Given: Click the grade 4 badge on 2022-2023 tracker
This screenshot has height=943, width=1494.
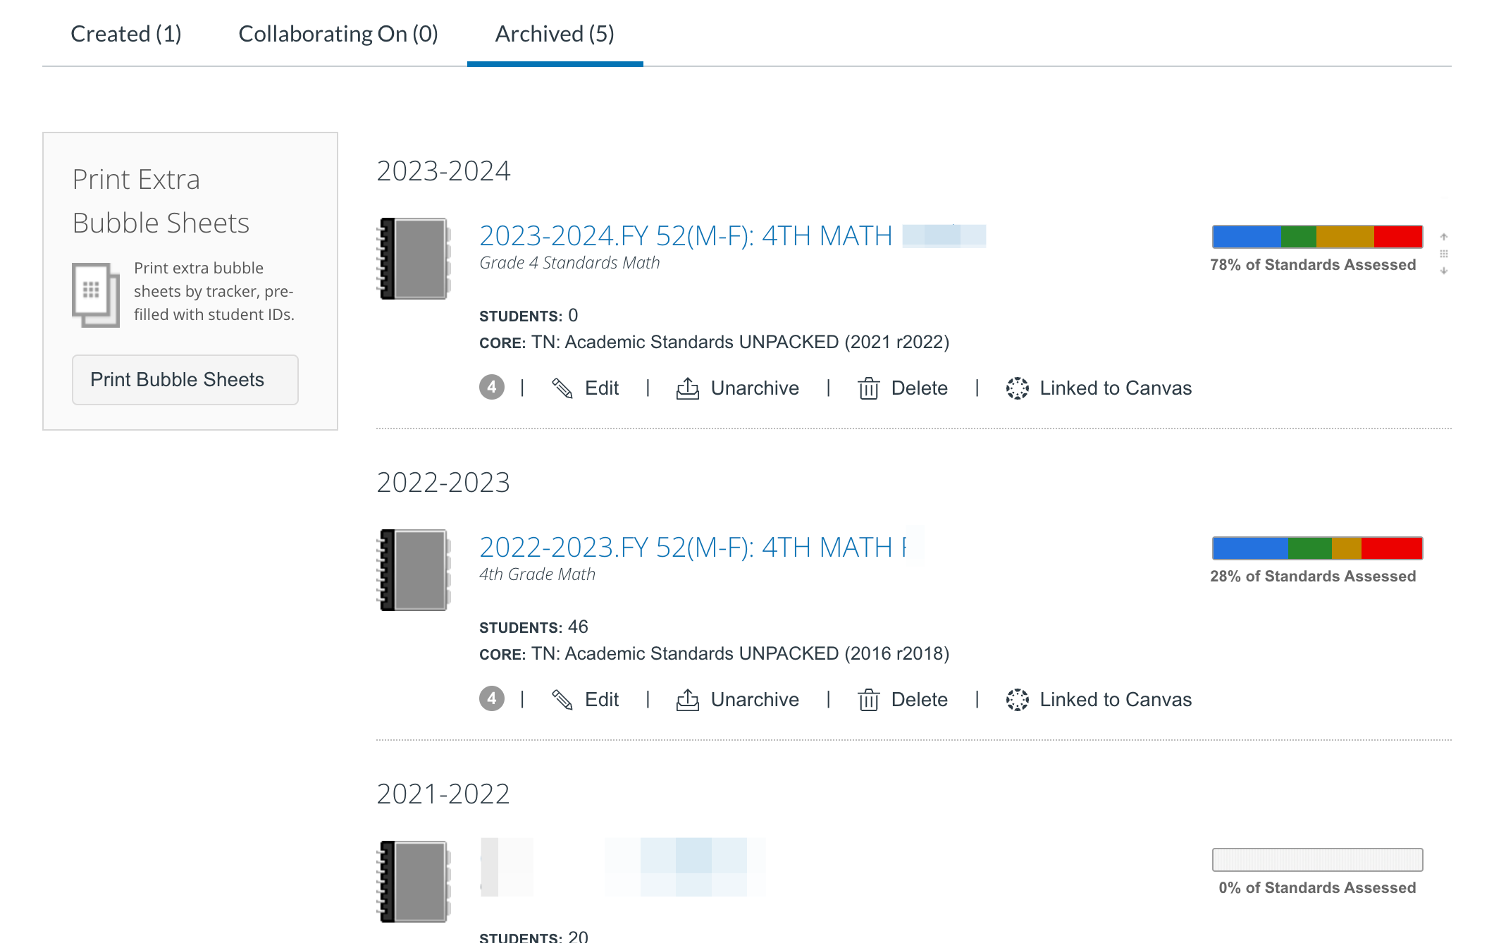Looking at the screenshot, I should pos(492,698).
